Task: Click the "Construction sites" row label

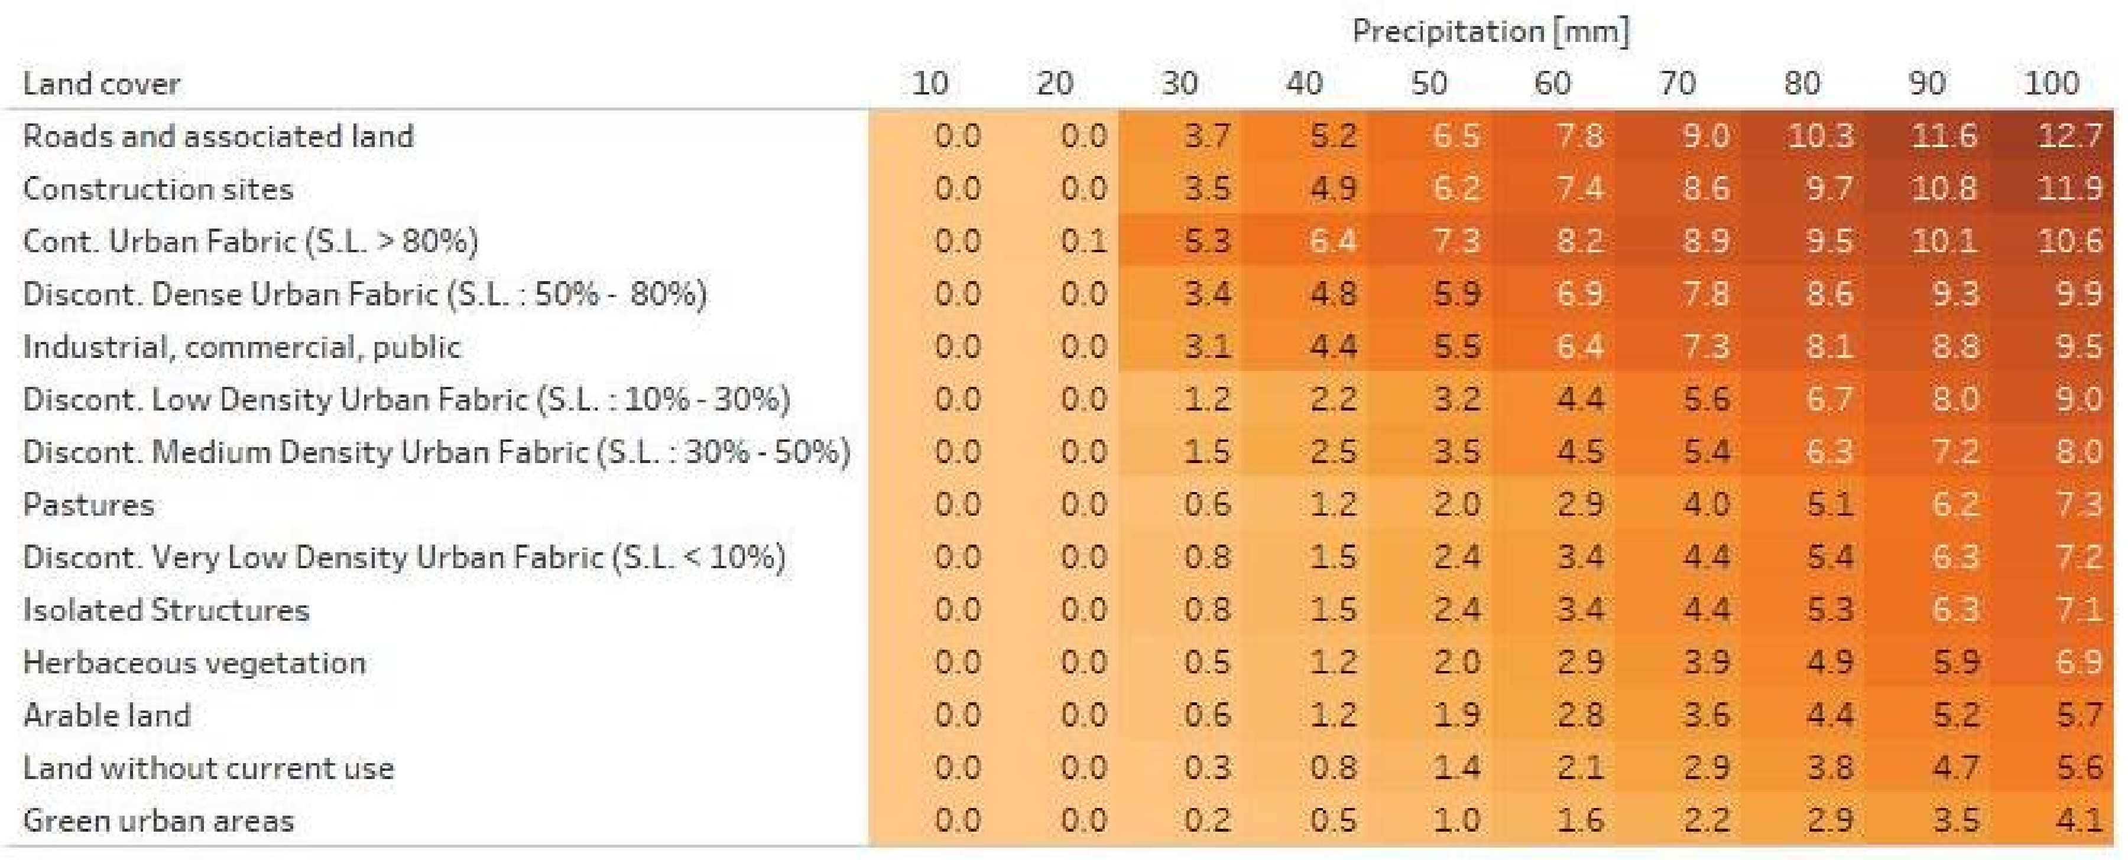Action: tap(158, 189)
